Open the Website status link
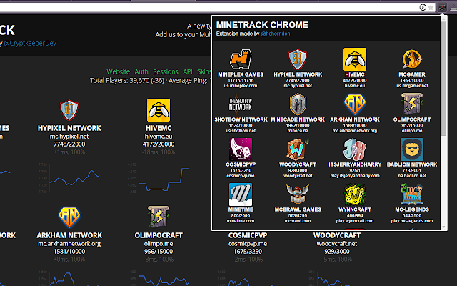The height and width of the screenshot is (286, 457). tap(118, 71)
